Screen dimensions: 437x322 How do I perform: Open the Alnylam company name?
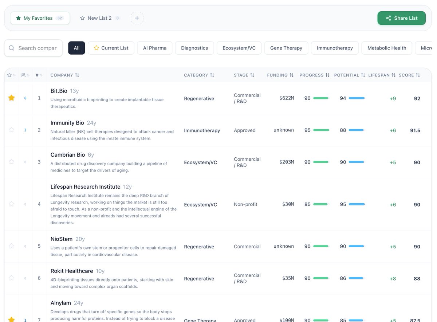click(x=60, y=303)
